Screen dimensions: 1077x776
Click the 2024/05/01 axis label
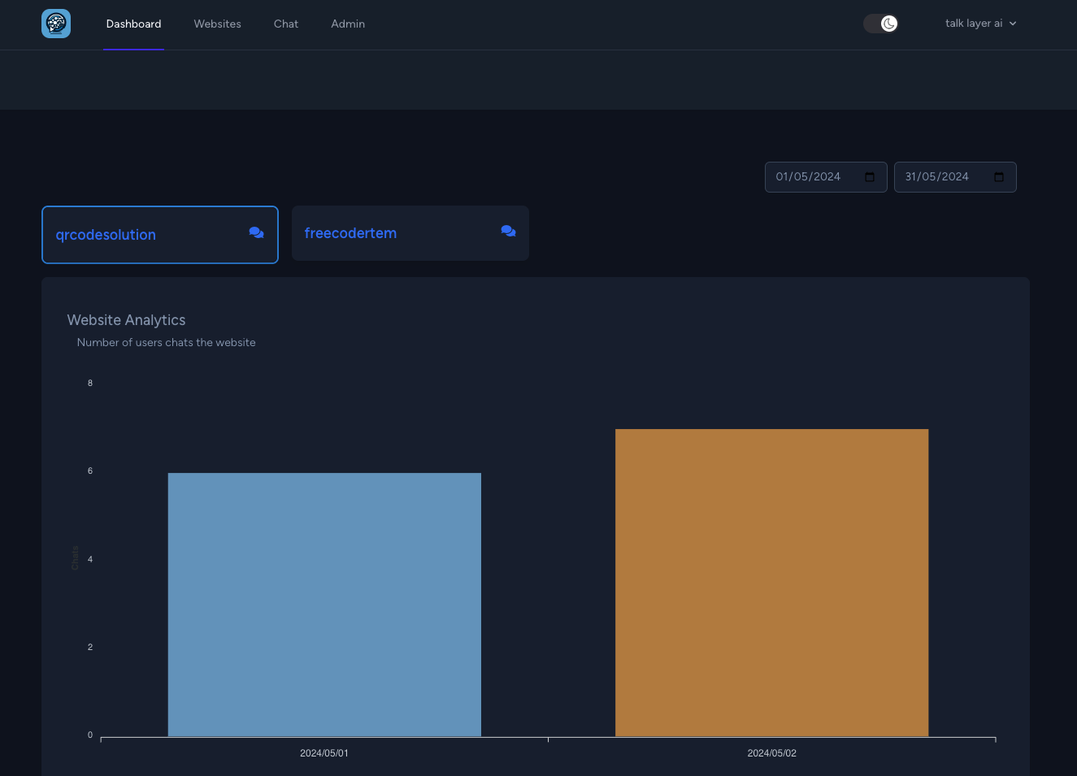pos(324,753)
